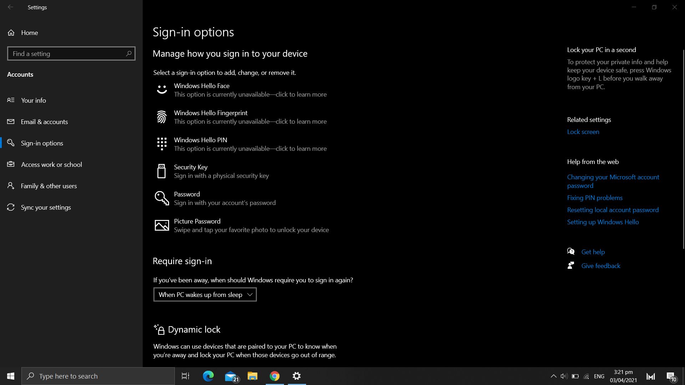This screenshot has width=685, height=385.
Task: Click the Sync your settings arrows icon
Action: (11, 207)
